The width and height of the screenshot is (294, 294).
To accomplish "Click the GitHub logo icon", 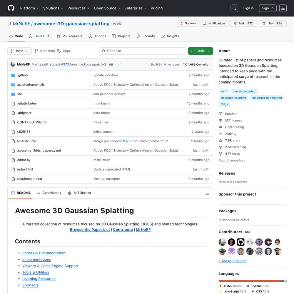I will 11,8.
